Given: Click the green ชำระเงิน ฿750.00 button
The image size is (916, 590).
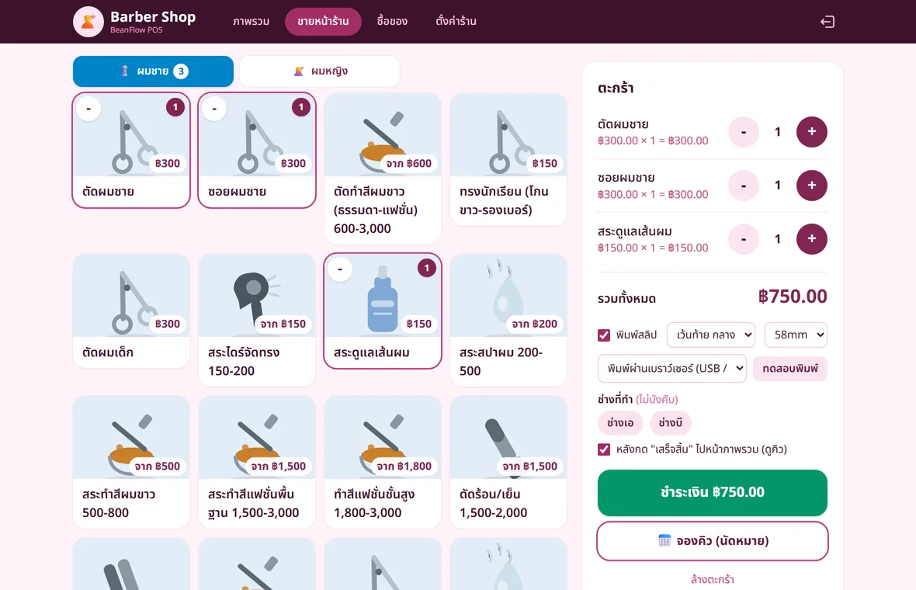Looking at the screenshot, I should click(x=712, y=492).
